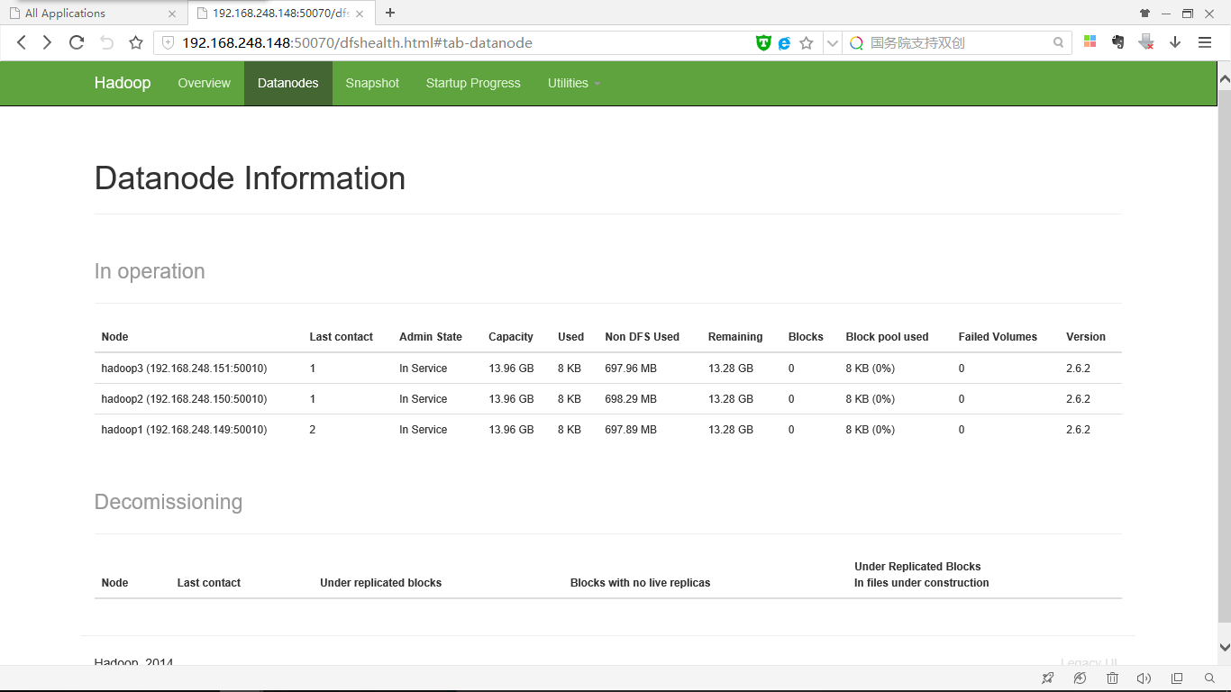Image resolution: width=1231 pixels, height=692 pixels.
Task: Click the hadoop1 (192.168.248.149:50010) node cell
Action: tap(185, 430)
